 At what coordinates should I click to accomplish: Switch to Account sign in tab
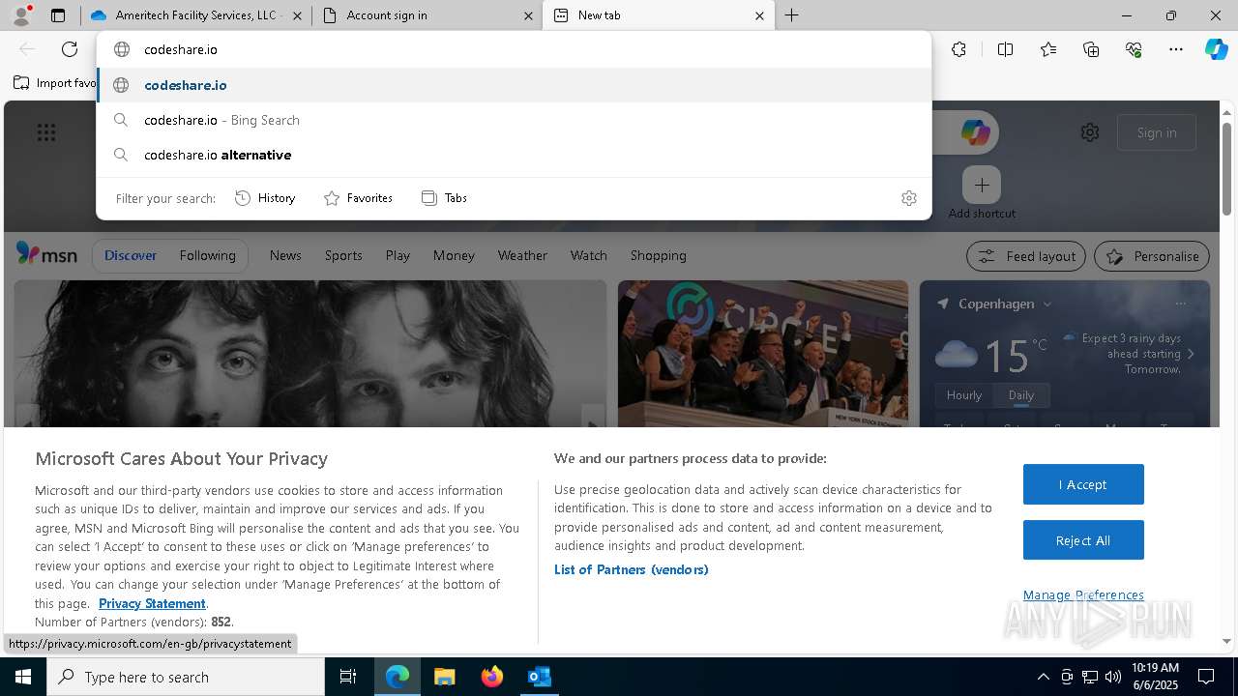[x=427, y=15]
